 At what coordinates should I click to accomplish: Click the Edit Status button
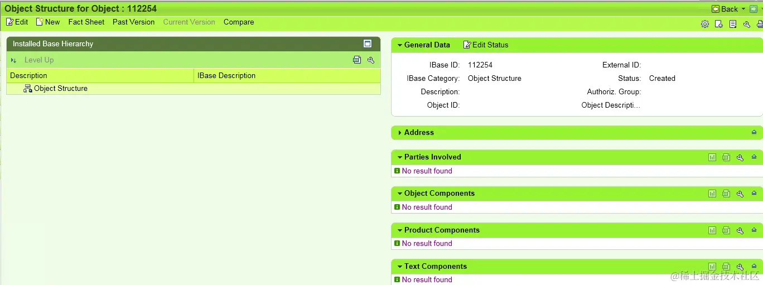(486, 45)
